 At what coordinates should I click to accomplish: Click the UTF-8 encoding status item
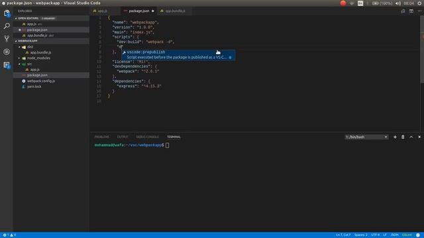[x=375, y=235]
